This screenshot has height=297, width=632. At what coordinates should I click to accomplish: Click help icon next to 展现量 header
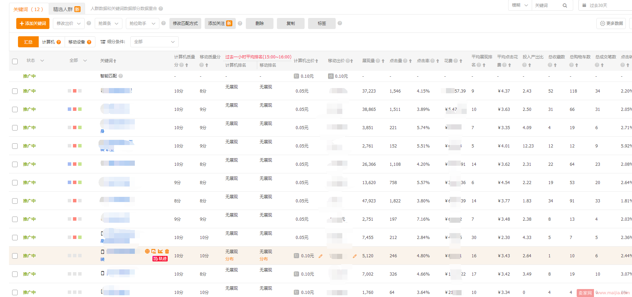(378, 61)
